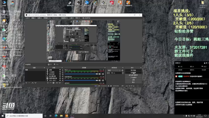The image size is (209, 118).
Task: Add a new source with the Sources plus icon
Action: pyautogui.click(x=48, y=83)
